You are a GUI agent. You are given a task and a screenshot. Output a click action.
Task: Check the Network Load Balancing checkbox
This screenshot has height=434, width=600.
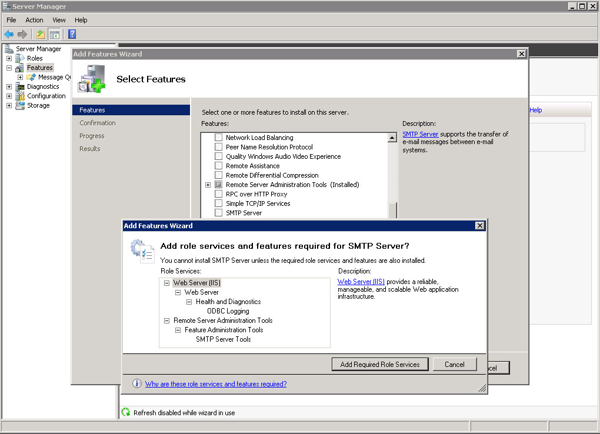[x=218, y=138]
